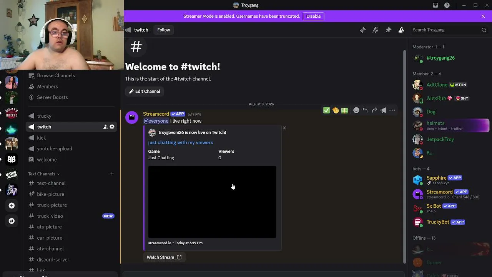Open the Gewn Skwad server

[12, 175]
